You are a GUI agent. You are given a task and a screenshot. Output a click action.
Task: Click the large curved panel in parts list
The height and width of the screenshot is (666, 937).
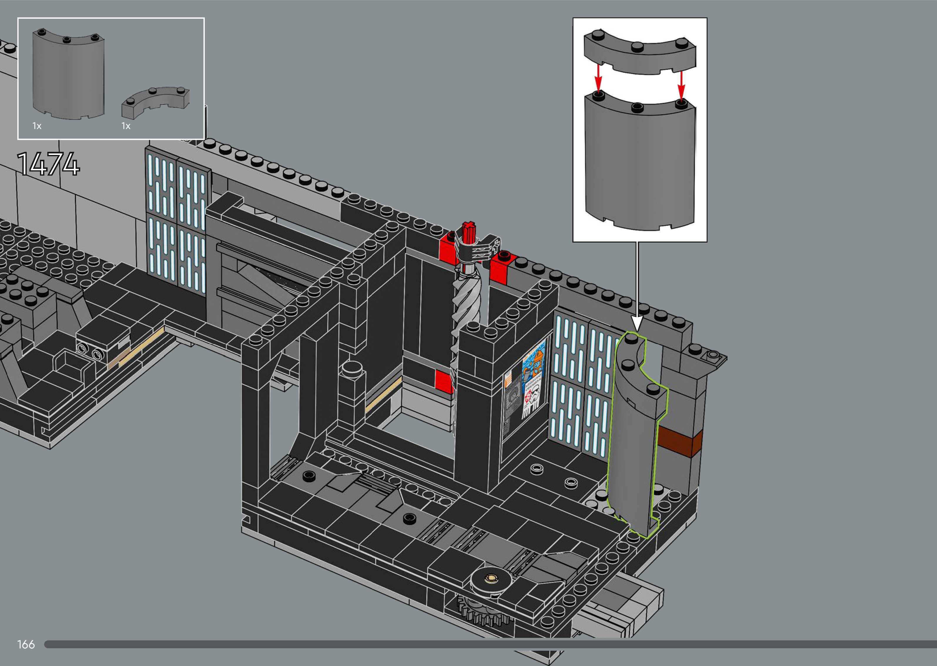(68, 76)
